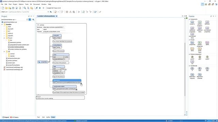Switch to Text editing mode tab
The image size is (218, 122).
pyautogui.click(x=38, y=117)
